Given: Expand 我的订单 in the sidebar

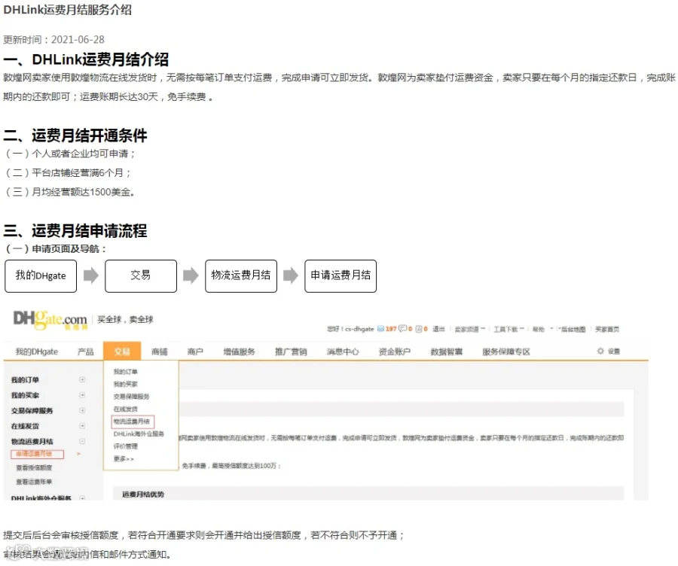Looking at the screenshot, I should click(82, 379).
